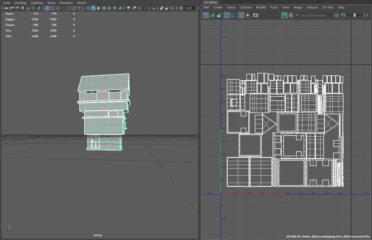Toggle the Film Gate display

pos(53,8)
